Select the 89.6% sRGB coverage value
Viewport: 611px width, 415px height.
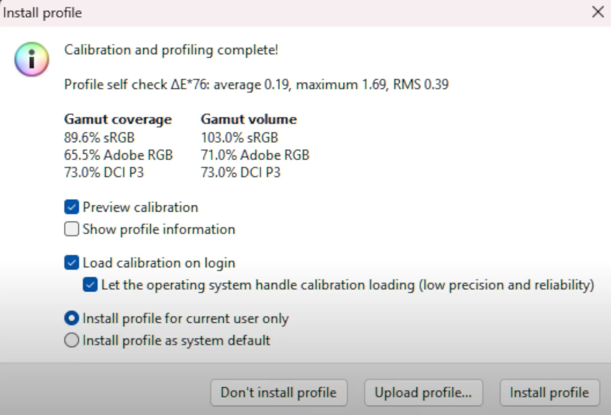click(x=99, y=137)
